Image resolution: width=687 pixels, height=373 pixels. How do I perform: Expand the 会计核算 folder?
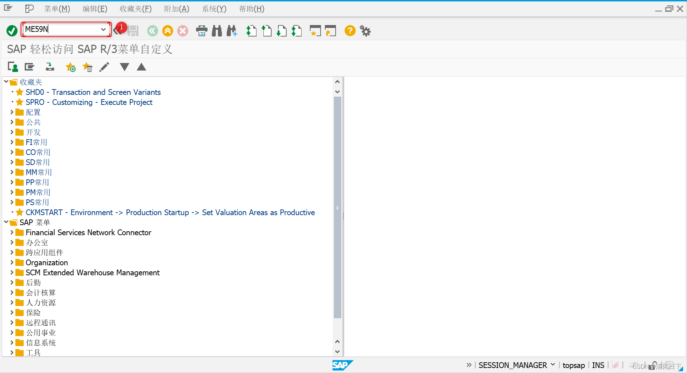(12, 292)
